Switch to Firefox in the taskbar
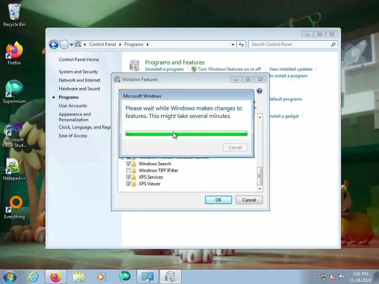 coord(56,277)
